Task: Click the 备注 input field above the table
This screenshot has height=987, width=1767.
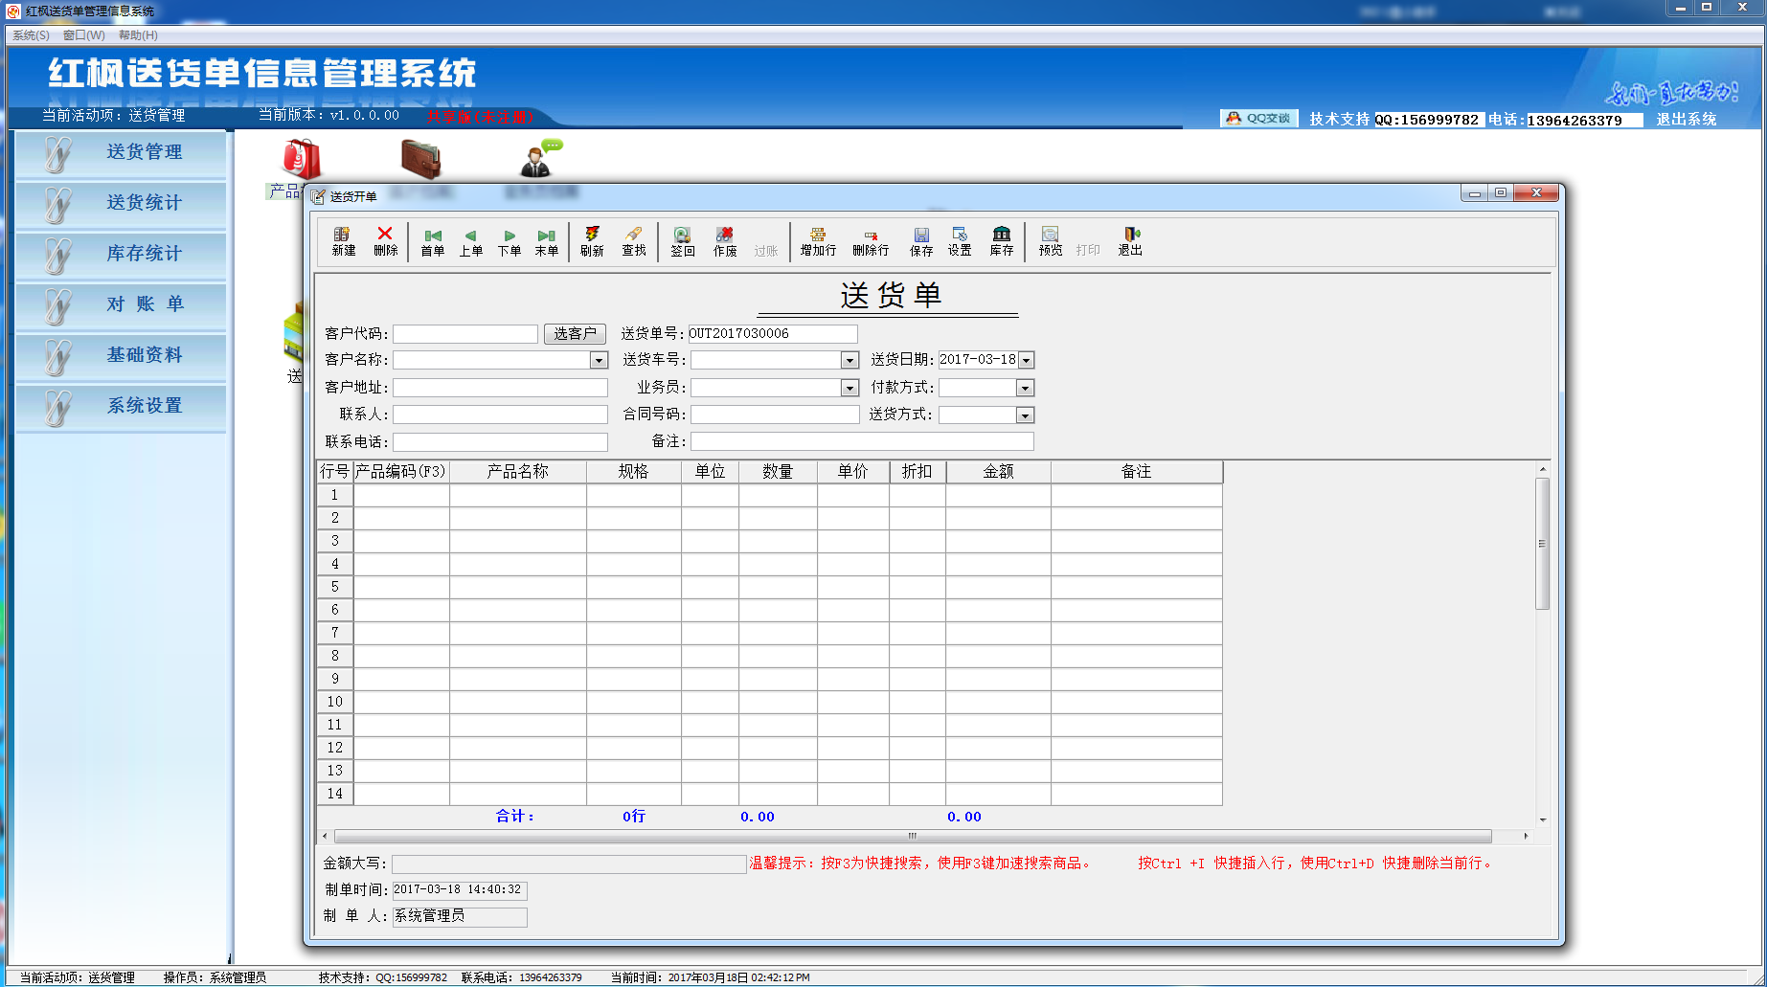Action: tap(862, 441)
